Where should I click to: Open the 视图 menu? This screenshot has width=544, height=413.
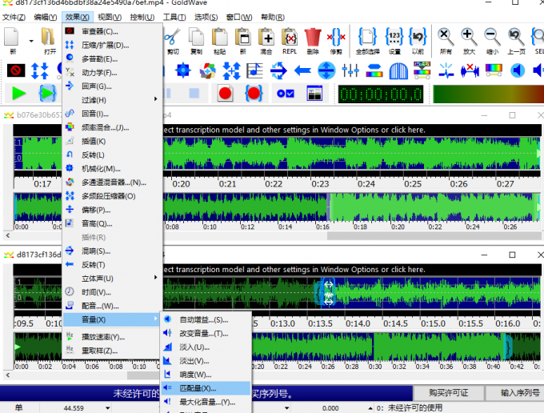[x=110, y=17]
